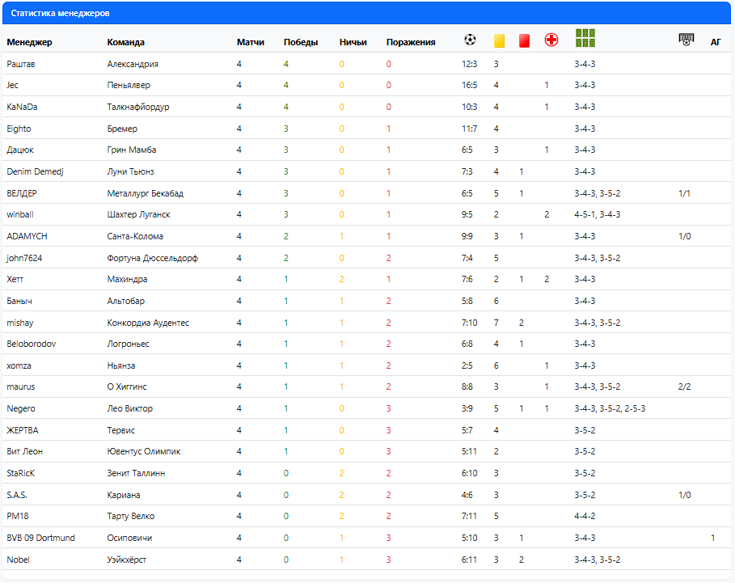Click the Матчи column header

[x=251, y=42]
